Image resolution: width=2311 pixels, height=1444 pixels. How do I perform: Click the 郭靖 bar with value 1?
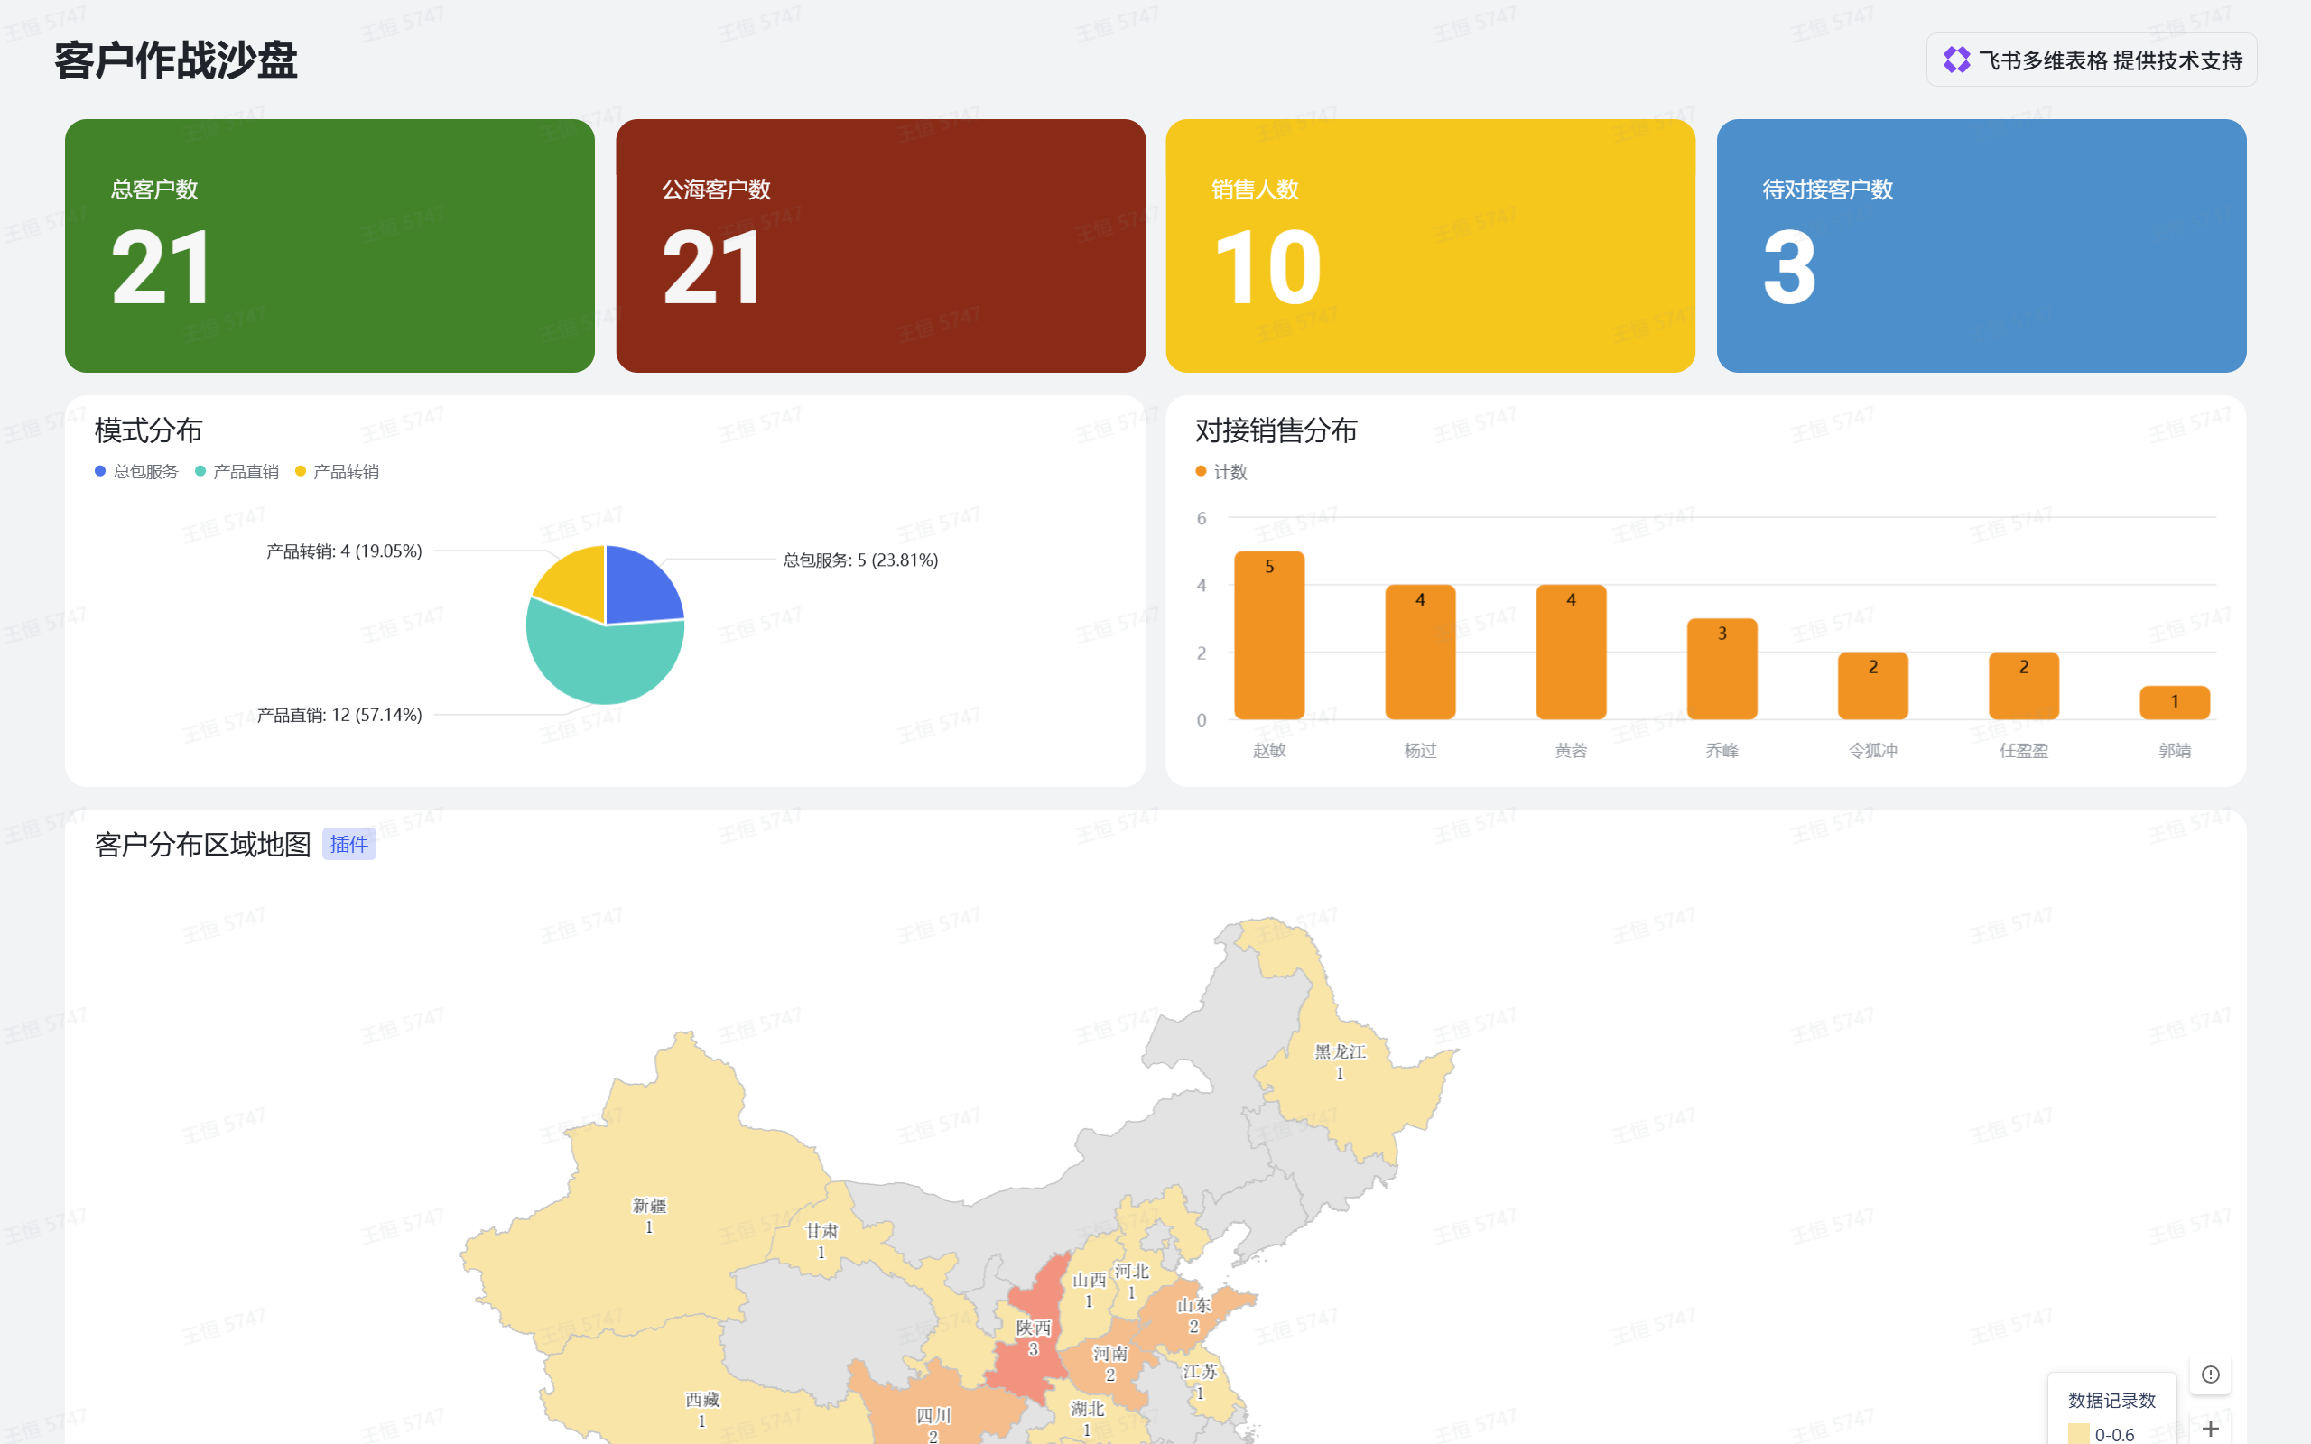2174,703
